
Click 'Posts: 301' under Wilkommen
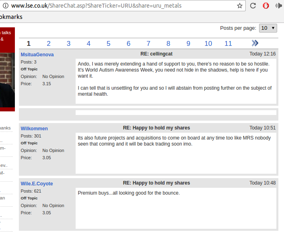point(31,136)
